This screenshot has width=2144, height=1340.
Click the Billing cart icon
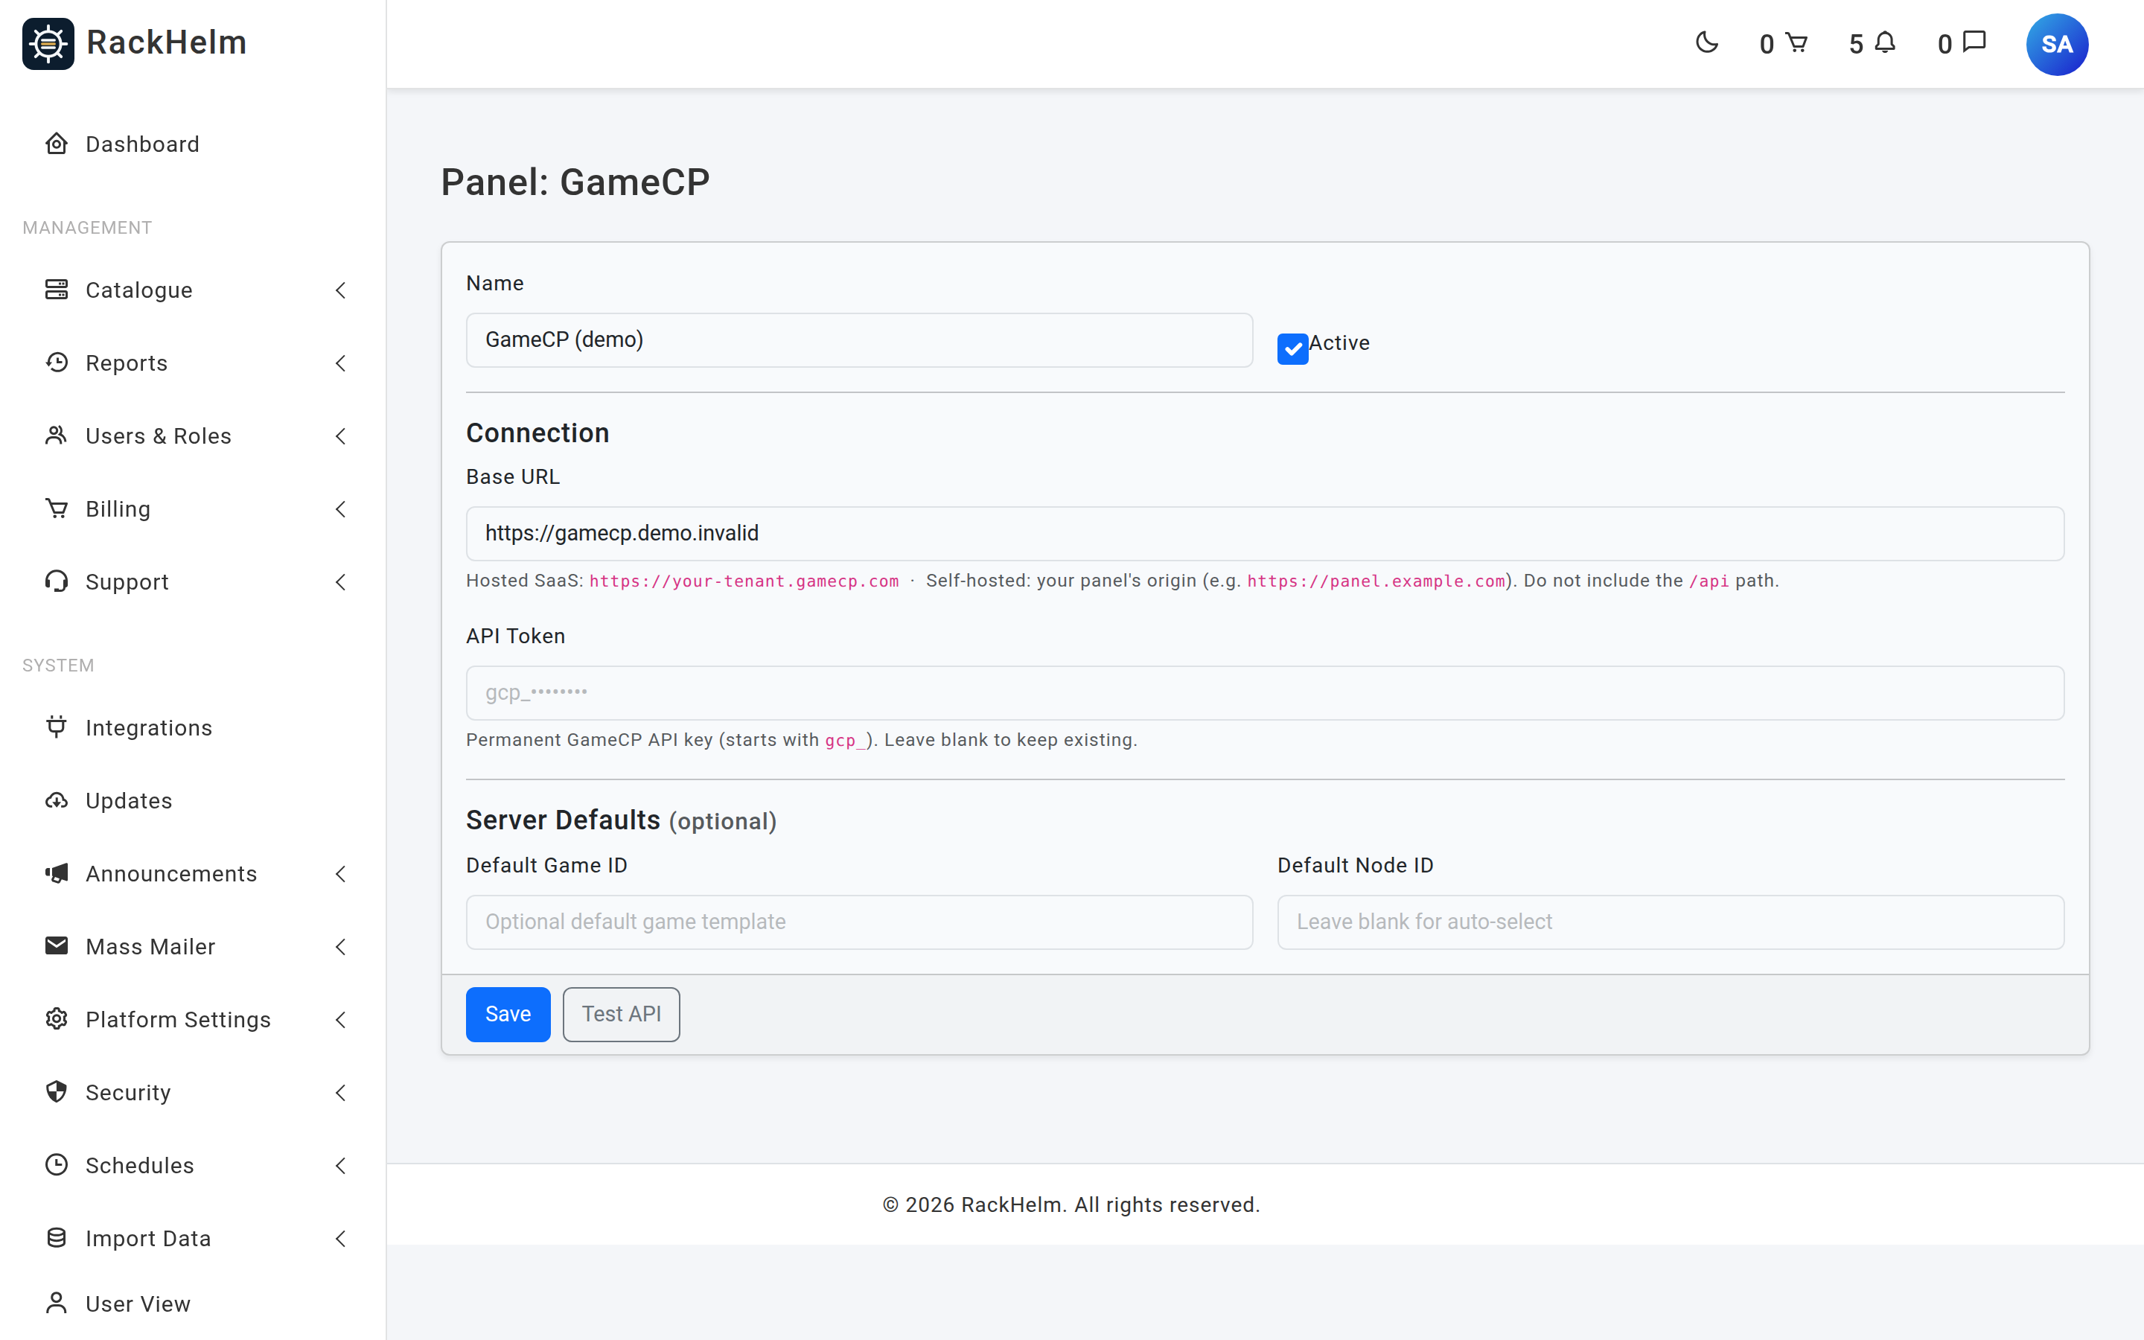click(x=57, y=508)
